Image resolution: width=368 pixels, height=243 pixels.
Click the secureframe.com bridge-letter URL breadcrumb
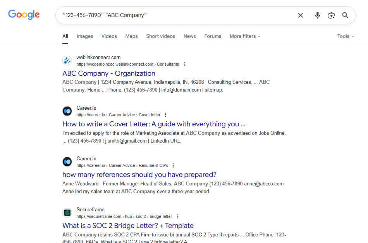click(124, 216)
